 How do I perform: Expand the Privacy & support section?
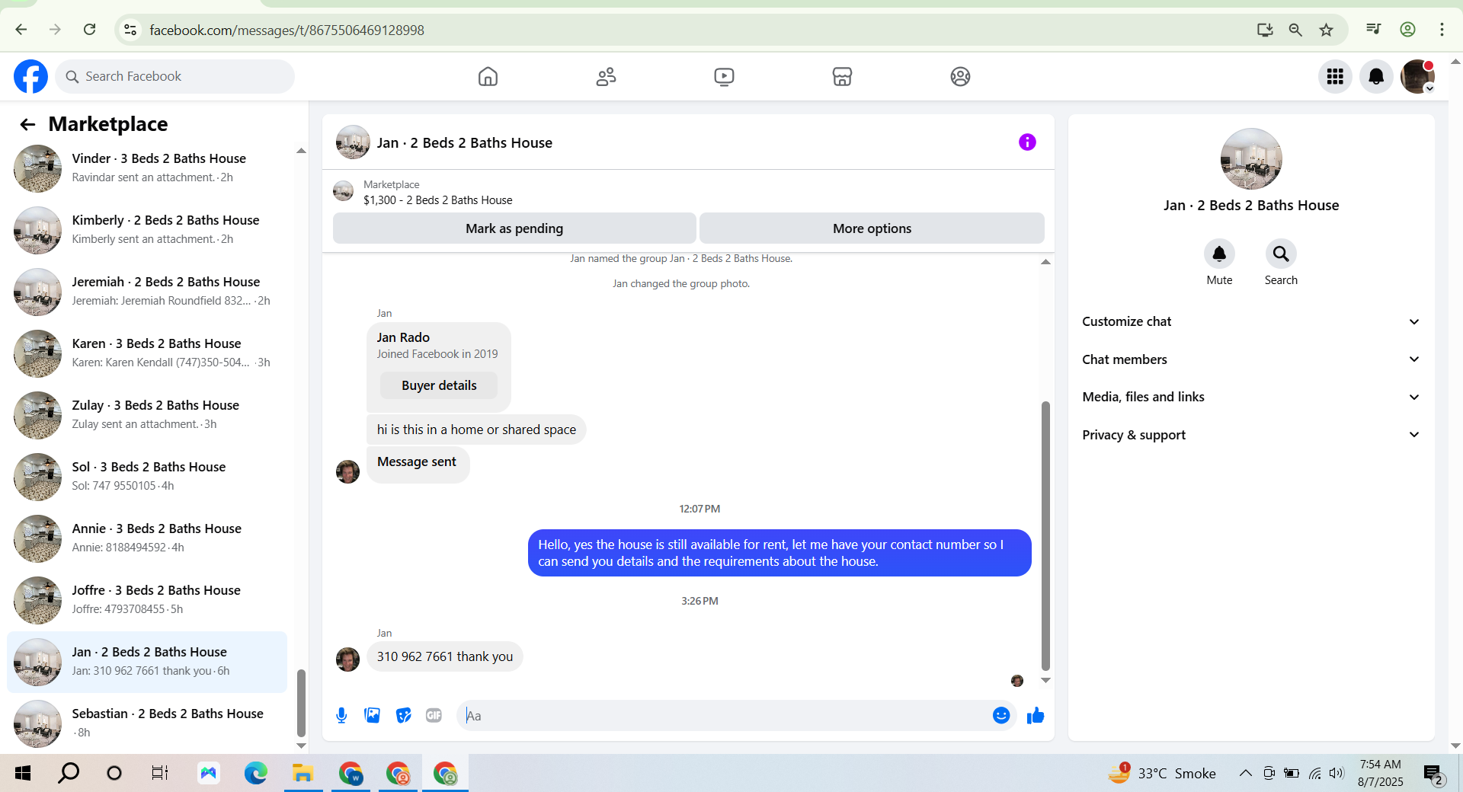(x=1251, y=435)
